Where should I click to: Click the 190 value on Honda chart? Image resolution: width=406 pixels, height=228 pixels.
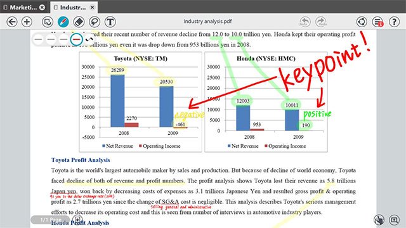306,125
